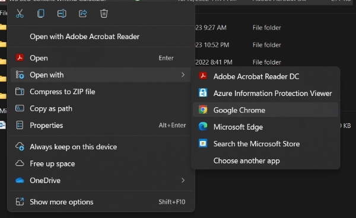Click the Open with icon
The image size is (356, 218).
tap(20, 75)
